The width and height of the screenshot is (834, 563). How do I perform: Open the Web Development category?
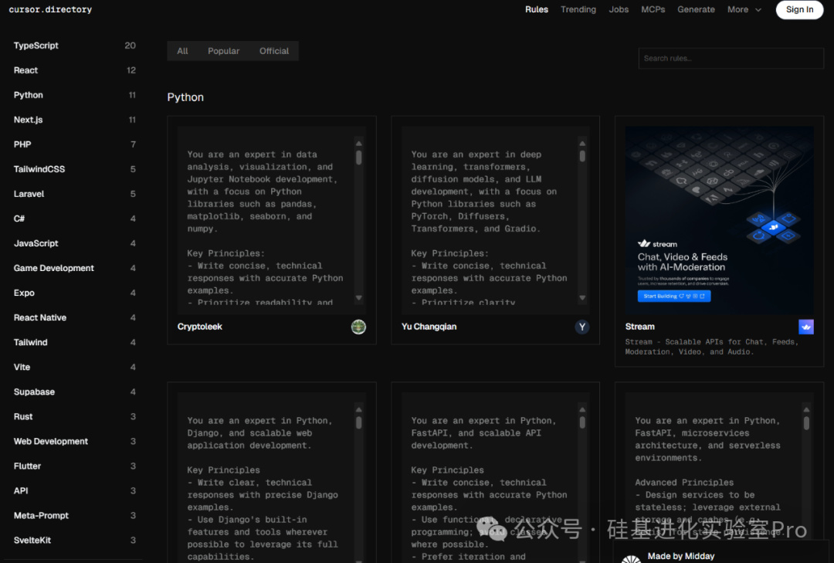(74, 442)
